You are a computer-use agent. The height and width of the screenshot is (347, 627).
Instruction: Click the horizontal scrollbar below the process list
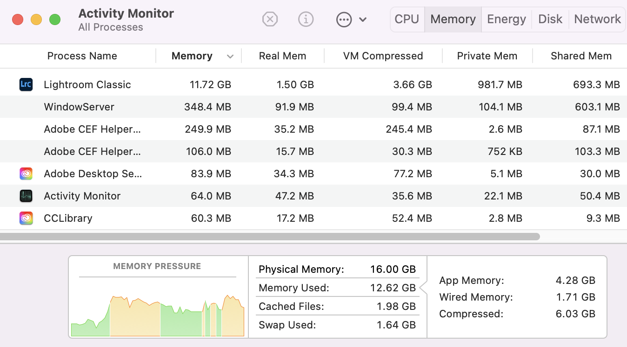point(270,237)
